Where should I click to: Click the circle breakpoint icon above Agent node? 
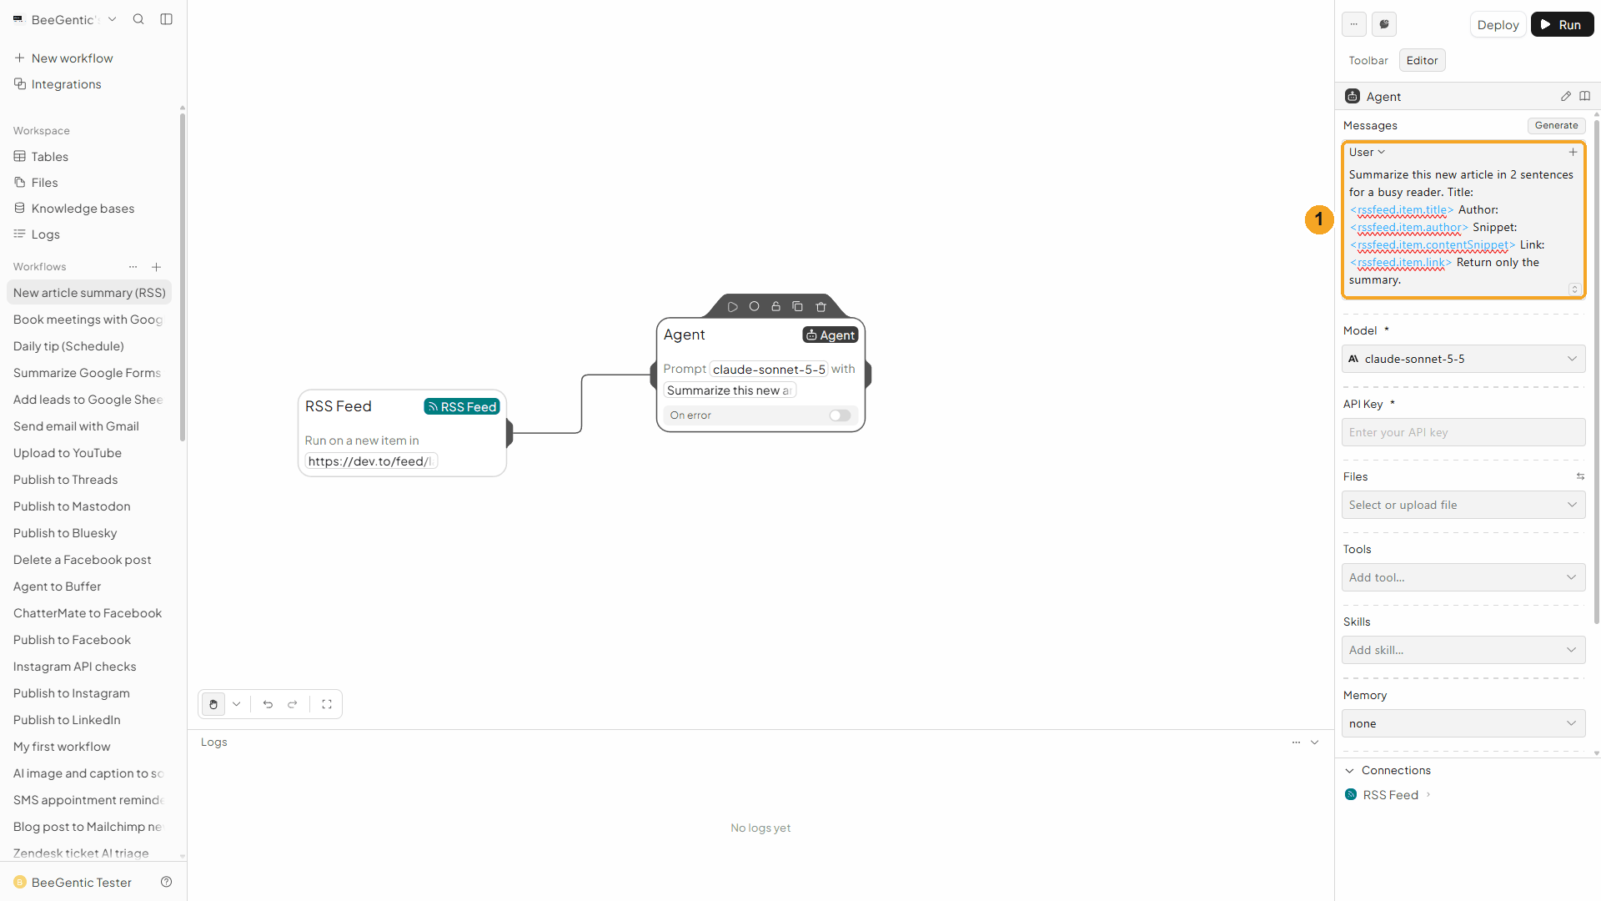coord(754,306)
